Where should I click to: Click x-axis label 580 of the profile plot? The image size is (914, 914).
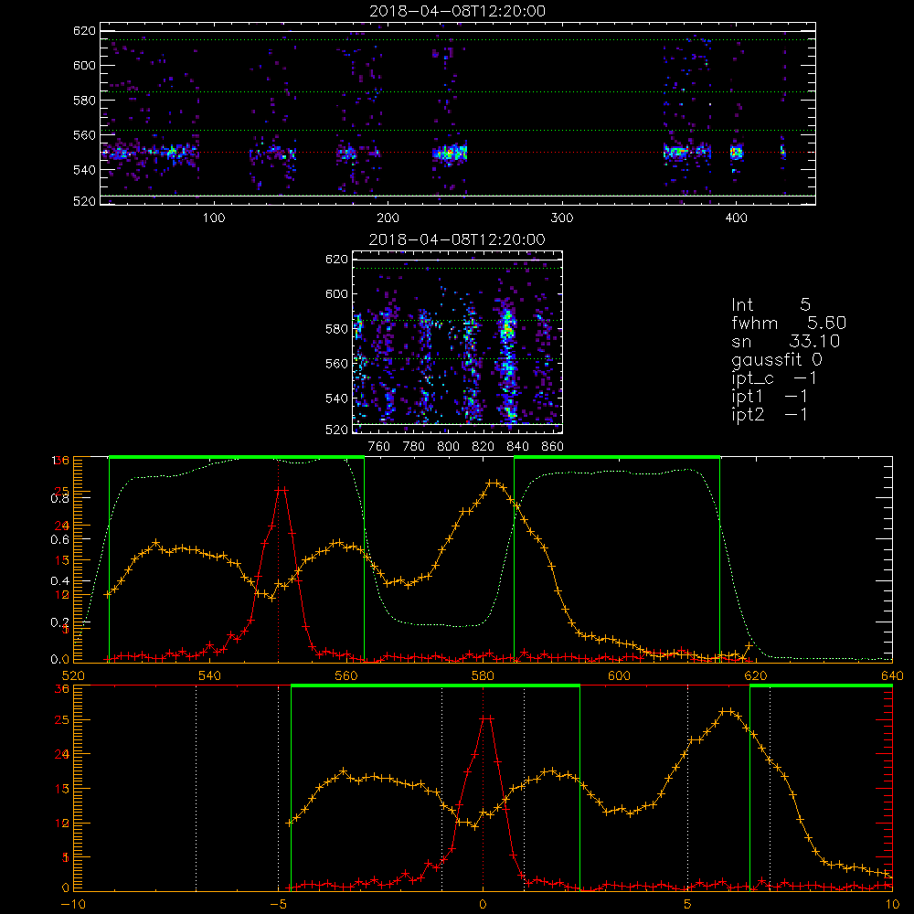click(x=483, y=675)
